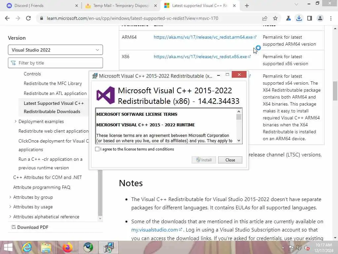Close the Discord Friends tab
338x254 pixels.
(76, 6)
